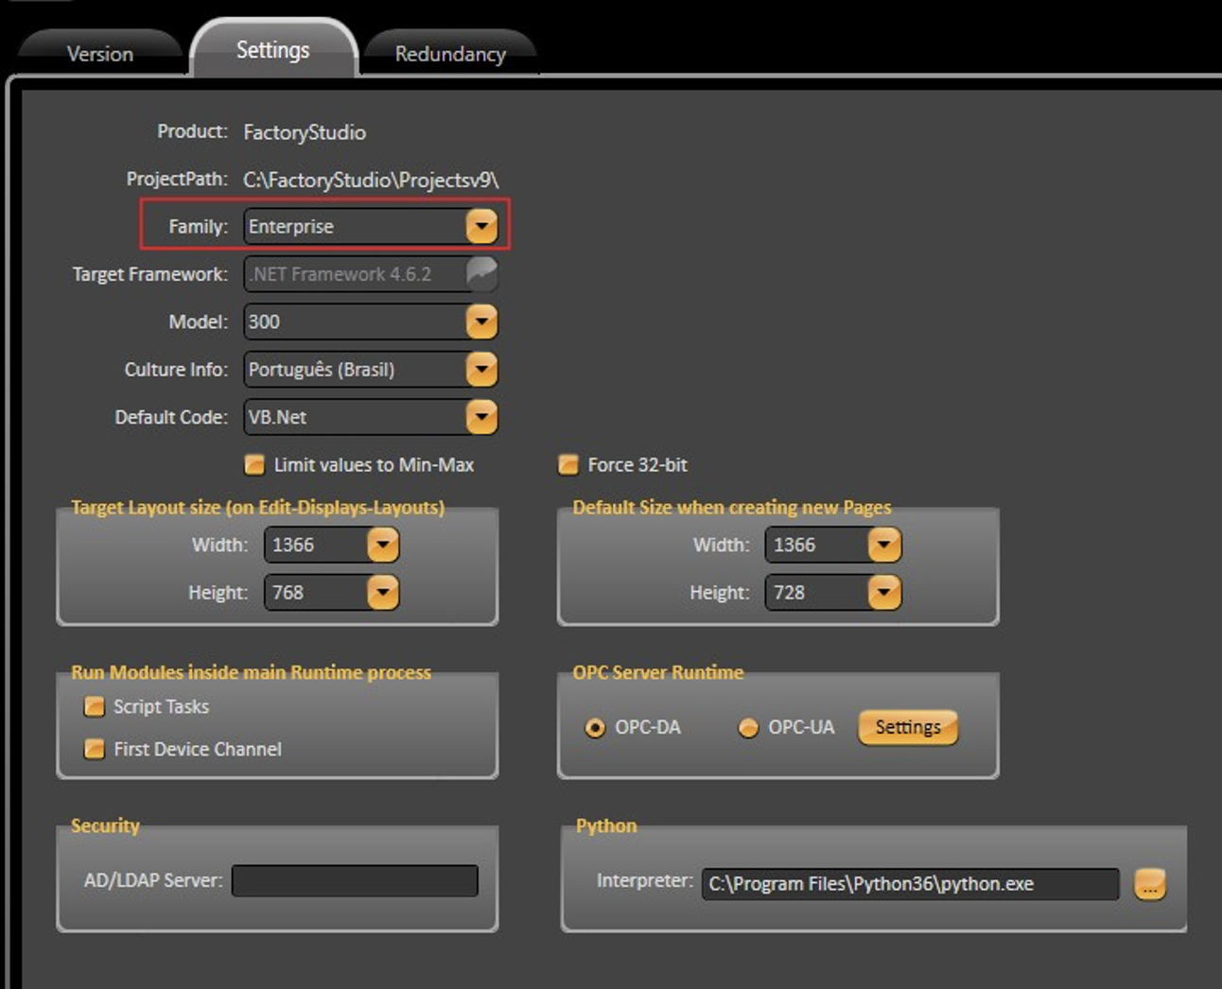
Task: Click the Run Modules inside main Runtime process title
Action: tap(251, 672)
